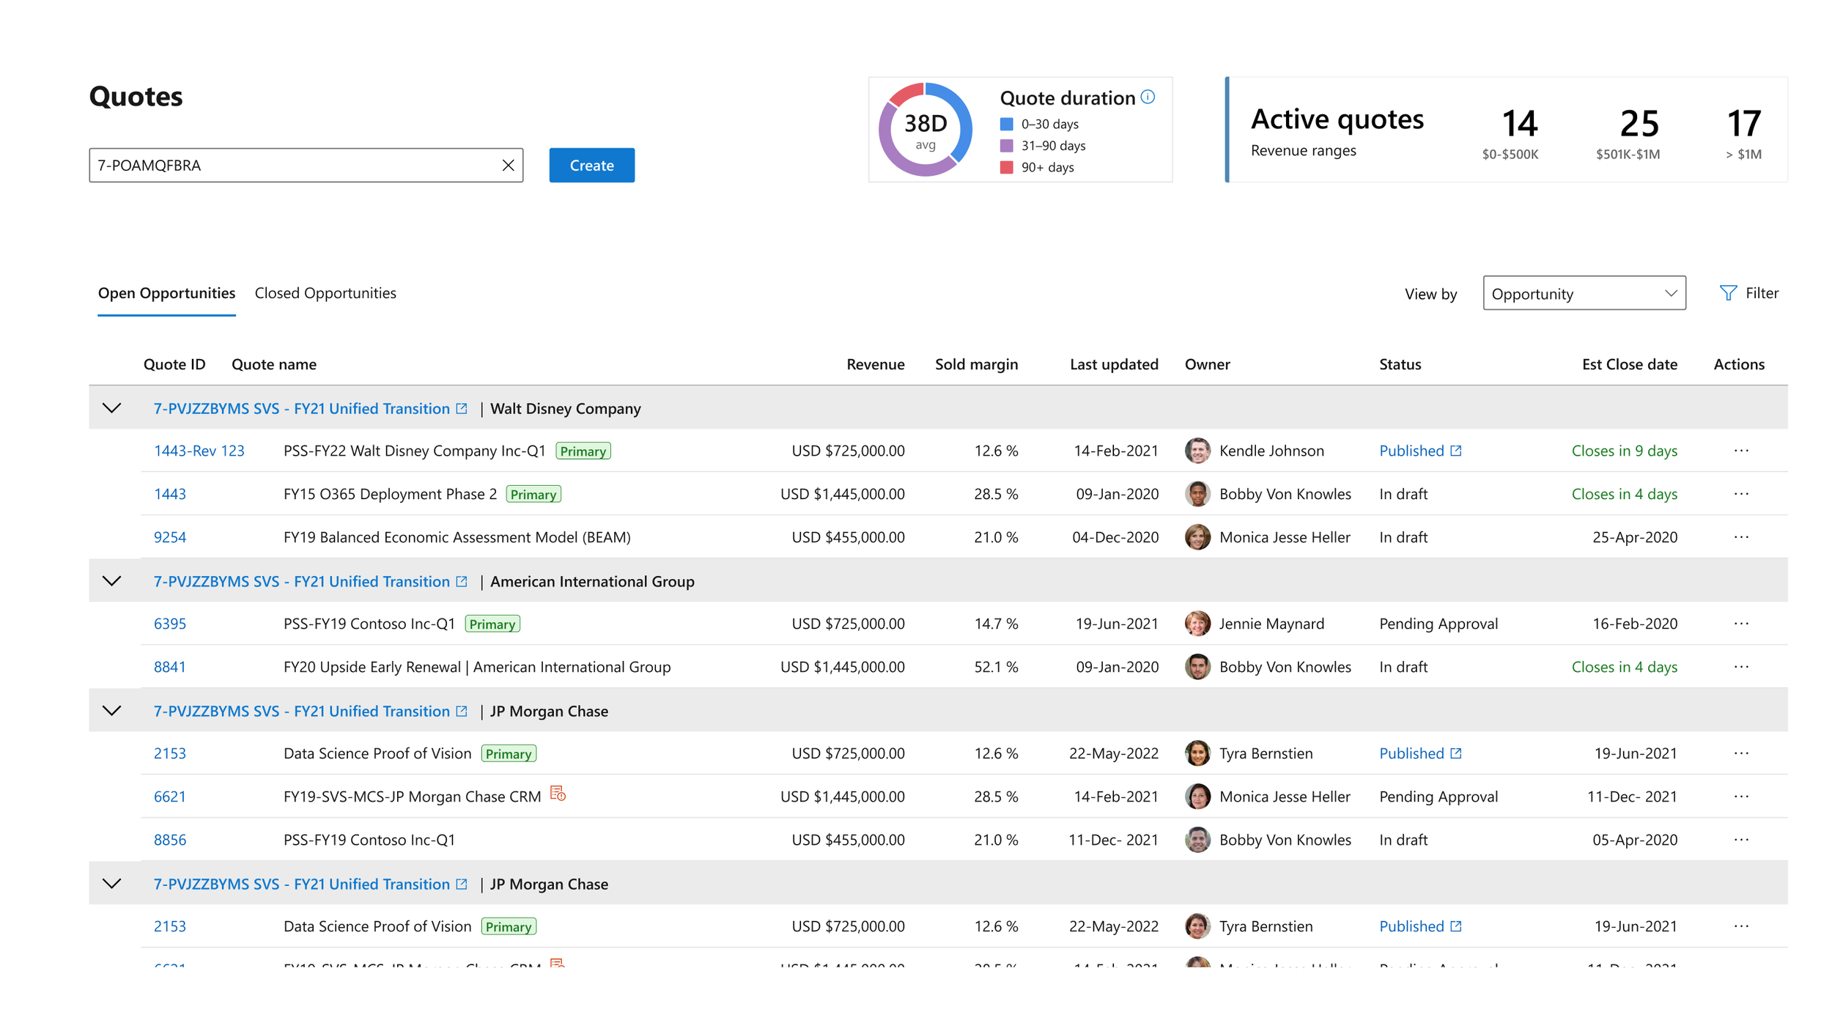Select the Open Opportunities tab
1832x1023 pixels.
(x=166, y=293)
